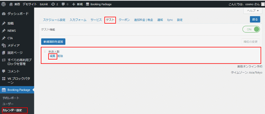265x114 pixels.
Task: Select the 追加料金 | 税金 tab
Action: click(143, 20)
